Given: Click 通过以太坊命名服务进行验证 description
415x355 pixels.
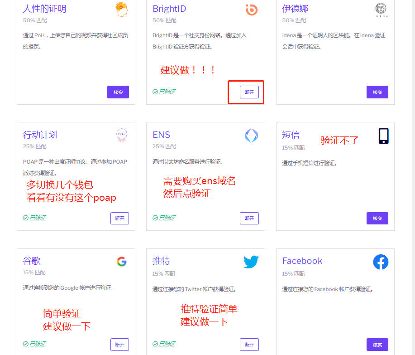Looking at the screenshot, I should click(x=187, y=162).
